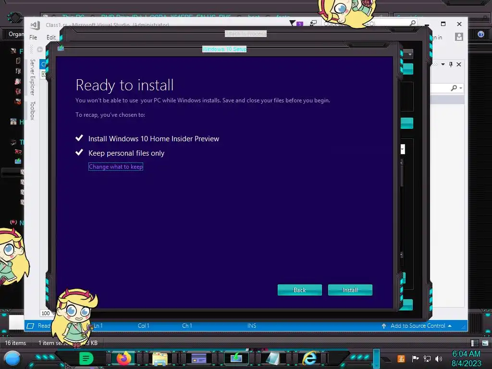This screenshot has width=492, height=369.
Task: Select the Favorites star item in File Explorer navigation pane
Action: (x=17, y=51)
